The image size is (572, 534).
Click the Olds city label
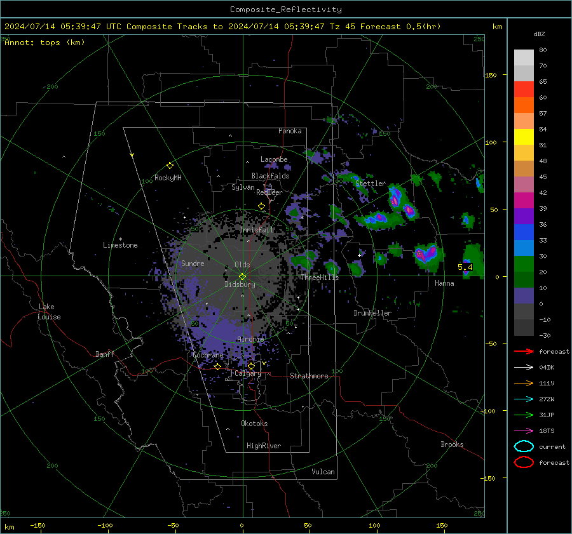click(x=242, y=265)
